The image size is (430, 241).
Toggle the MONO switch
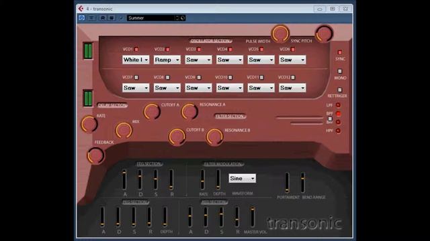pyautogui.click(x=340, y=71)
